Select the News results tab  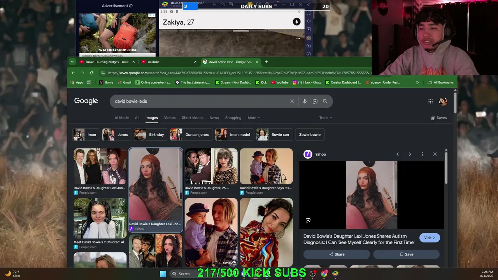tap(214, 118)
